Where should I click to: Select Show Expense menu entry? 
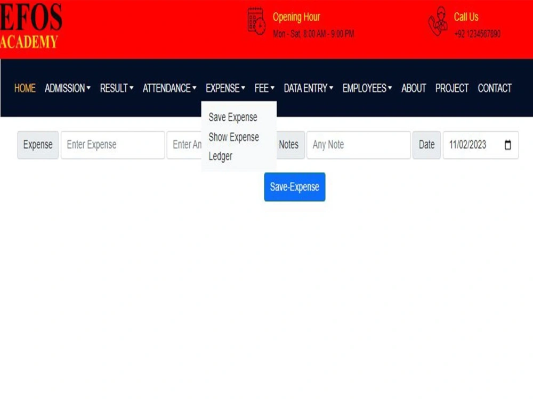[234, 137]
